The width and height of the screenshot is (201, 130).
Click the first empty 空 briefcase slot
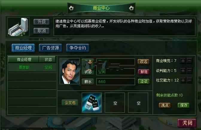point(115,103)
